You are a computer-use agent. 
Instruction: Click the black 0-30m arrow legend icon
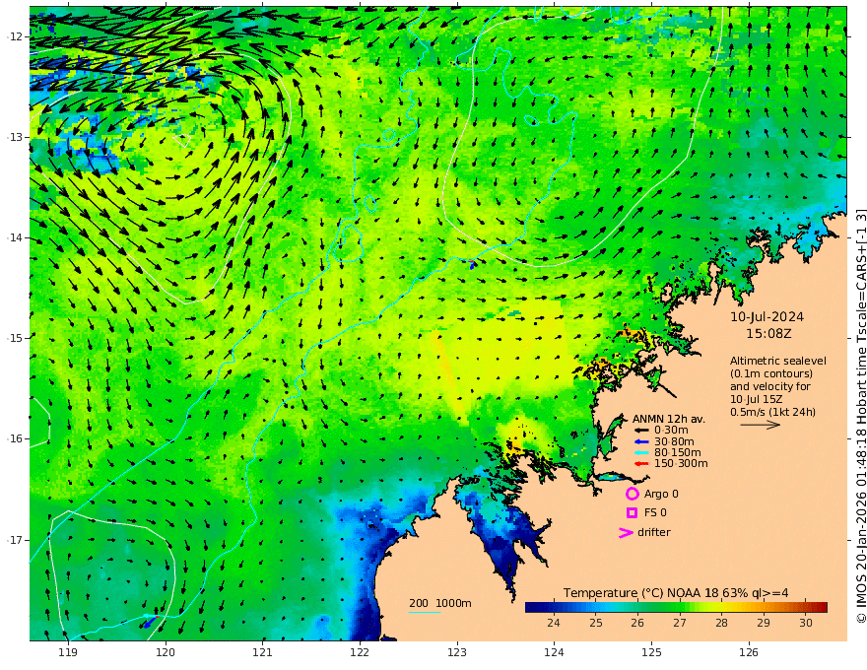[x=640, y=431]
